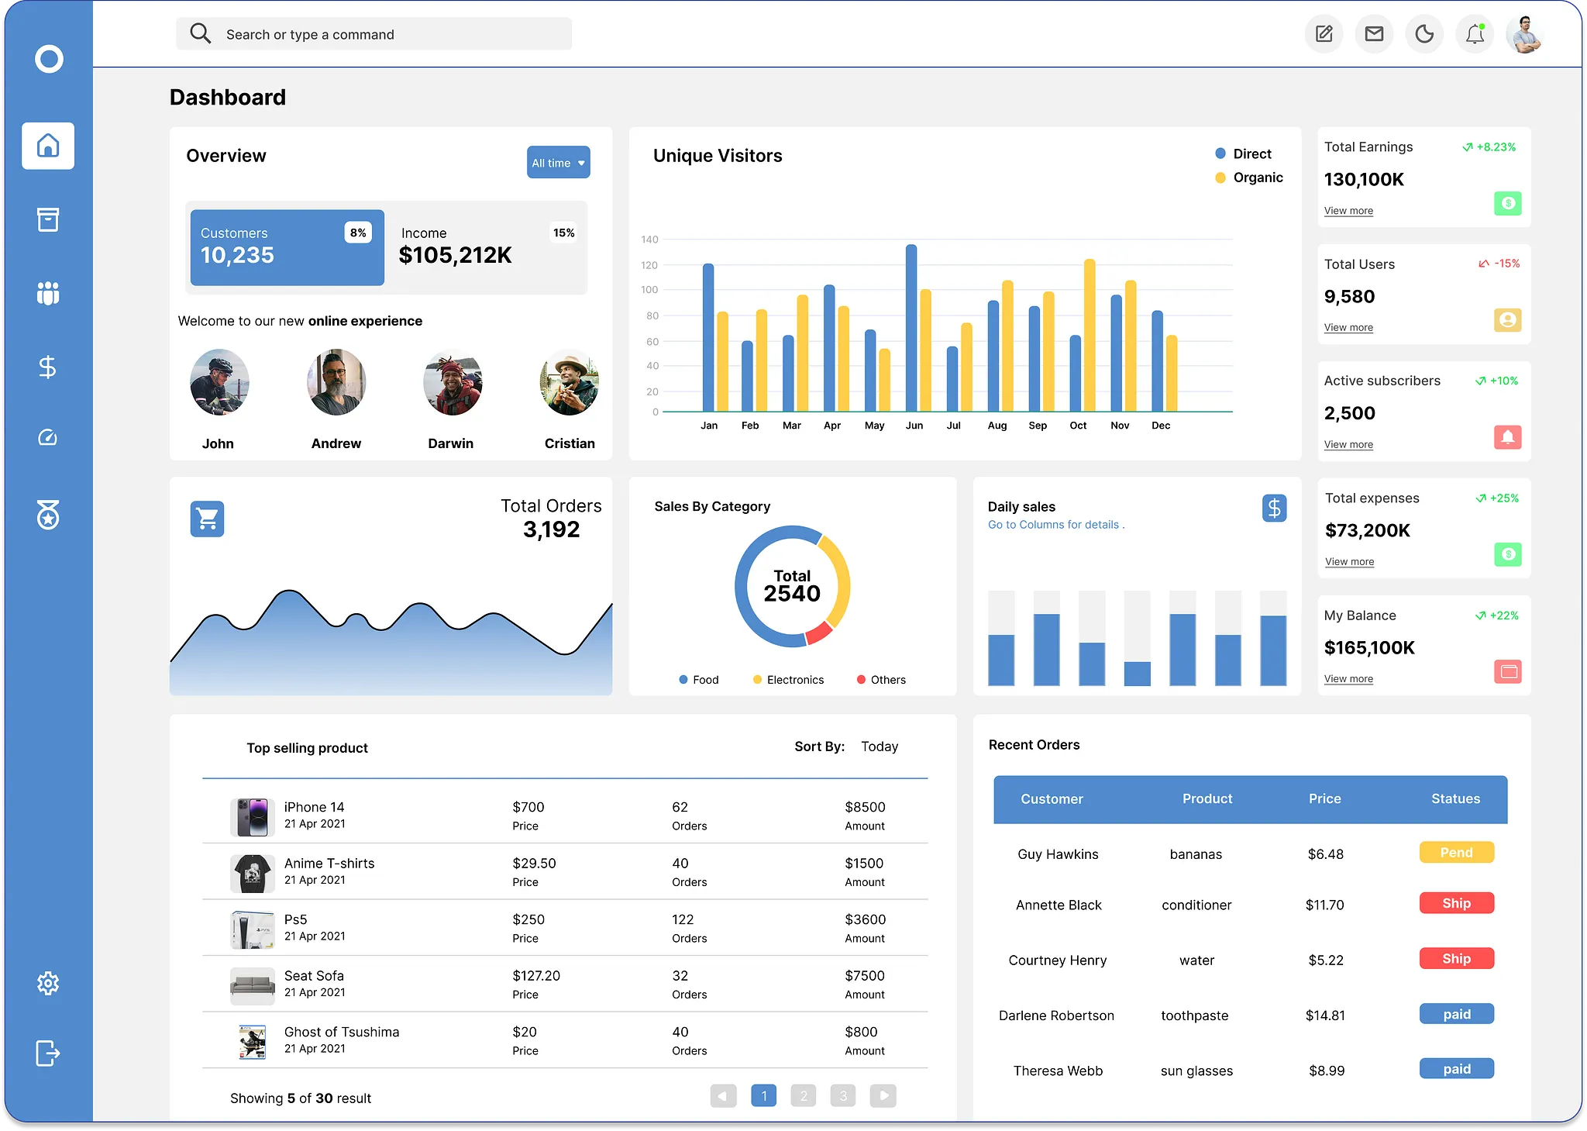Viewport: 1587px width, 1131px height.
Task: Click View more under Total Earnings
Action: pos(1348,211)
